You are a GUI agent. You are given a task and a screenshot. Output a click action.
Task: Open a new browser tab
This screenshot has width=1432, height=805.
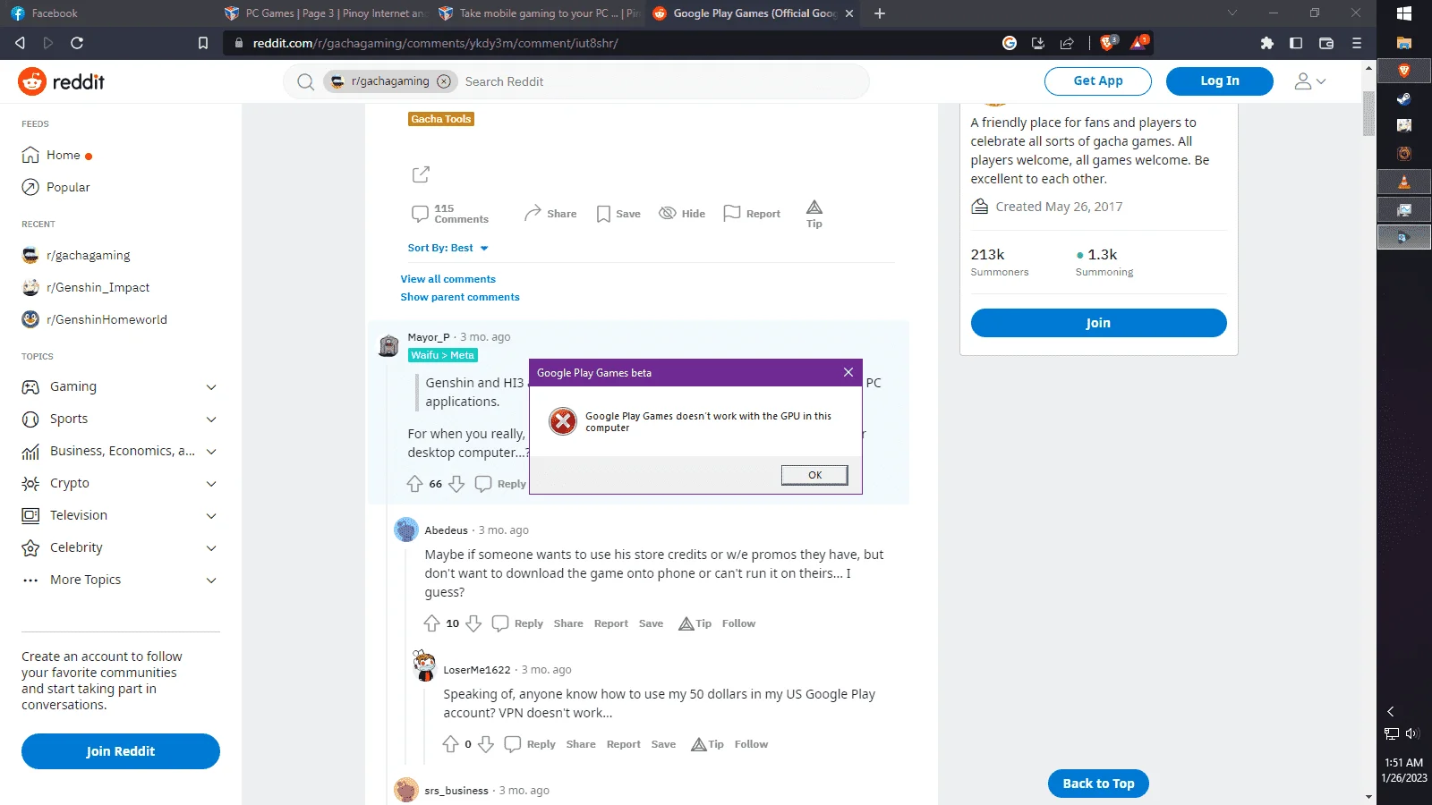(880, 13)
